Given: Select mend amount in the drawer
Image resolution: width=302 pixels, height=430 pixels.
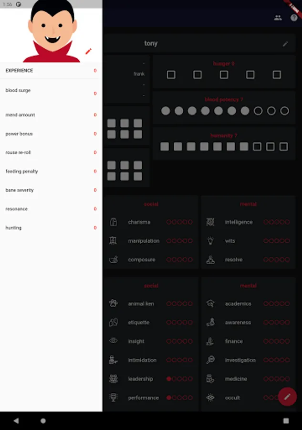Looking at the screenshot, I should point(51,115).
